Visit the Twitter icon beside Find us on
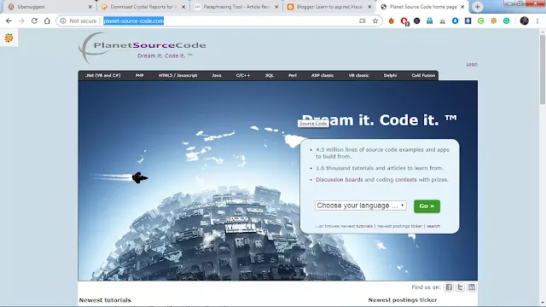This screenshot has width=546, height=307. pos(460,287)
